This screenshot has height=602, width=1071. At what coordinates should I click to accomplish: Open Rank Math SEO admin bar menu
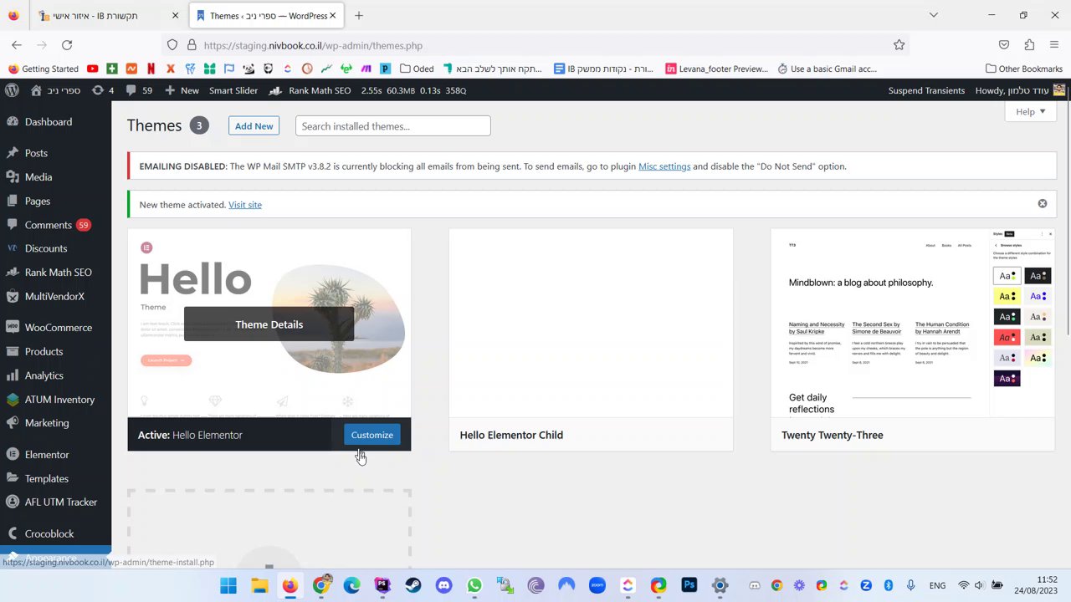tap(310, 90)
